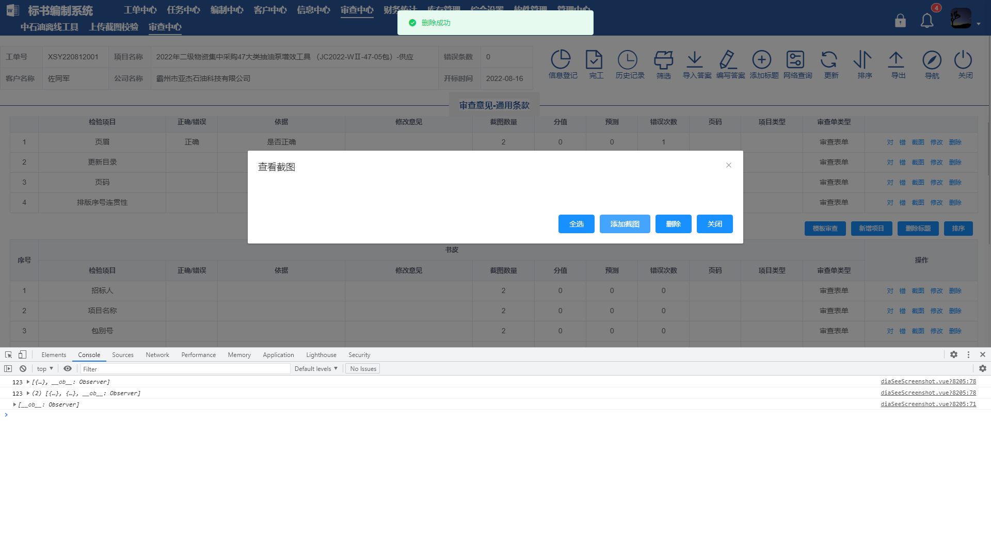This screenshot has height=535, width=991.
Task: Open the 信息登记 pie chart icon
Action: [561, 60]
